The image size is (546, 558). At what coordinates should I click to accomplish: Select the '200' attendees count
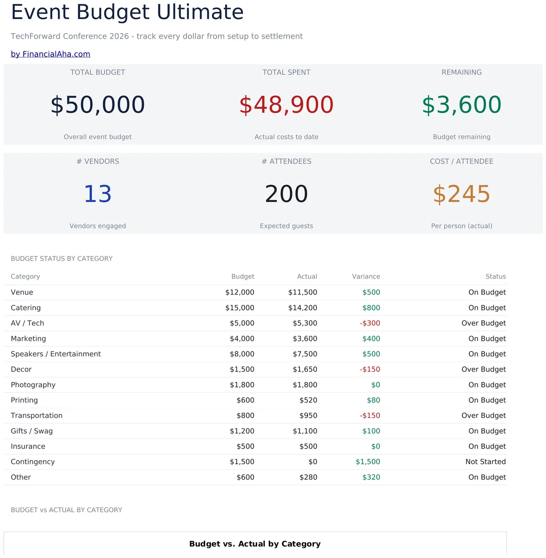click(x=287, y=194)
